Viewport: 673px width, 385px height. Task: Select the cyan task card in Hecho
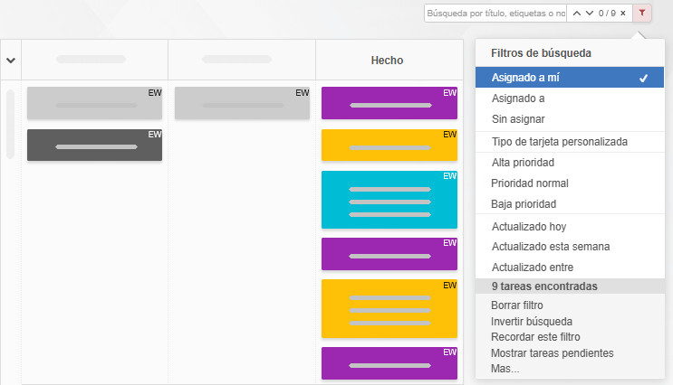coord(389,201)
